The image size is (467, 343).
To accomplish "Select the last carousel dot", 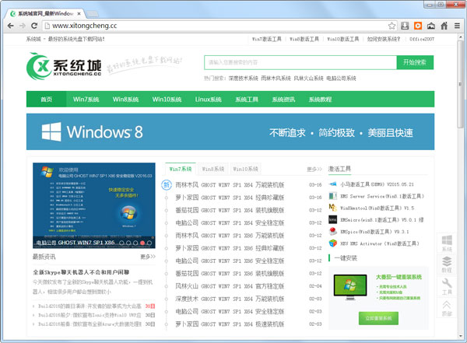I will (149, 243).
